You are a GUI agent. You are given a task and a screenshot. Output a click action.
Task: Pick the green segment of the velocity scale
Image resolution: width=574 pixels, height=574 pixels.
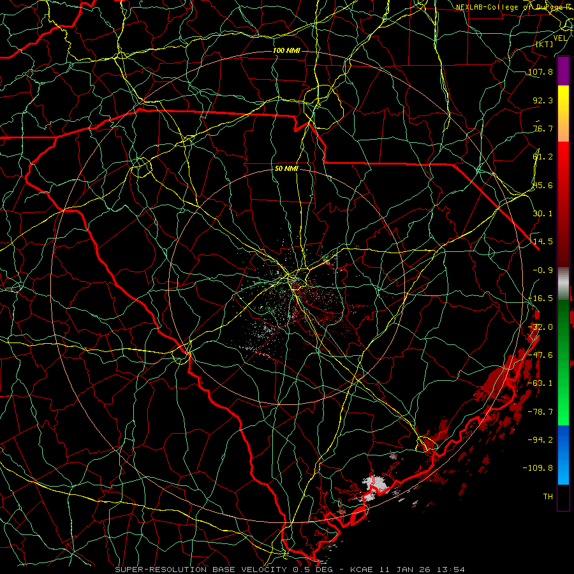(x=563, y=362)
